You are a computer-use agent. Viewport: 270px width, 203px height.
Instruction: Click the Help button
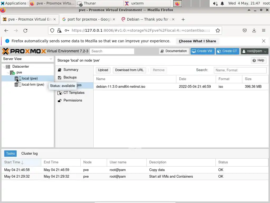pyautogui.click(x=258, y=61)
